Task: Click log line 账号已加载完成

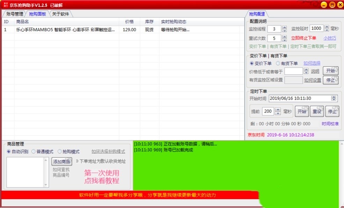Action: [x=163, y=150]
